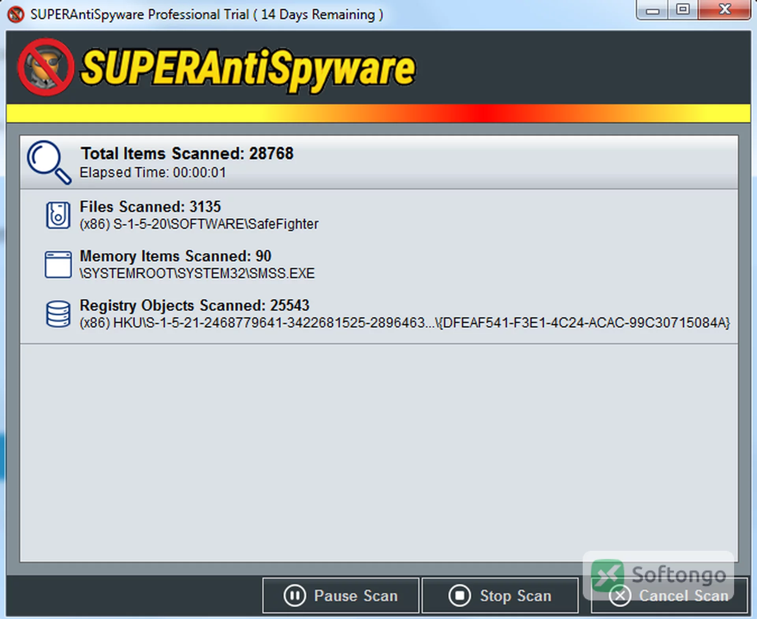Image resolution: width=757 pixels, height=619 pixels.
Task: Click the Files Scanned disk icon
Action: [x=58, y=215]
